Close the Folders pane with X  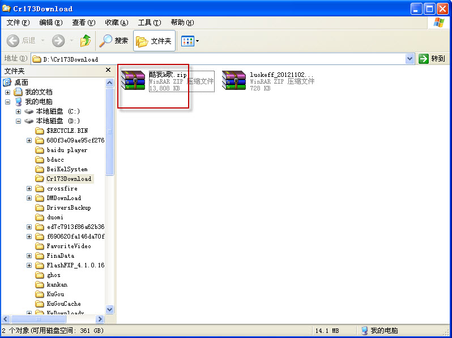tap(108, 70)
